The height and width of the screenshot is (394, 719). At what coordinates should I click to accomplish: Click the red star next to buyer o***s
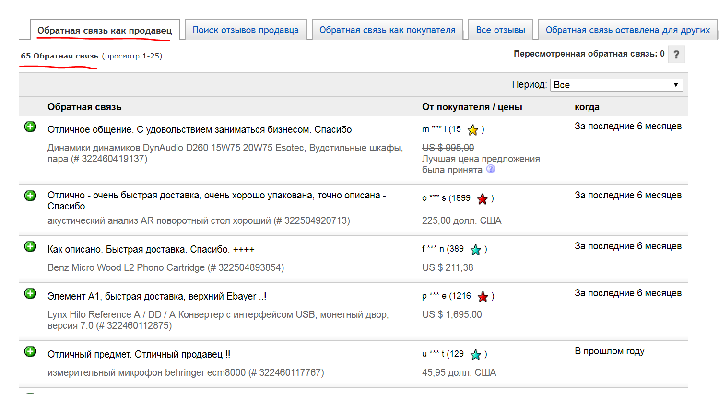(x=483, y=199)
